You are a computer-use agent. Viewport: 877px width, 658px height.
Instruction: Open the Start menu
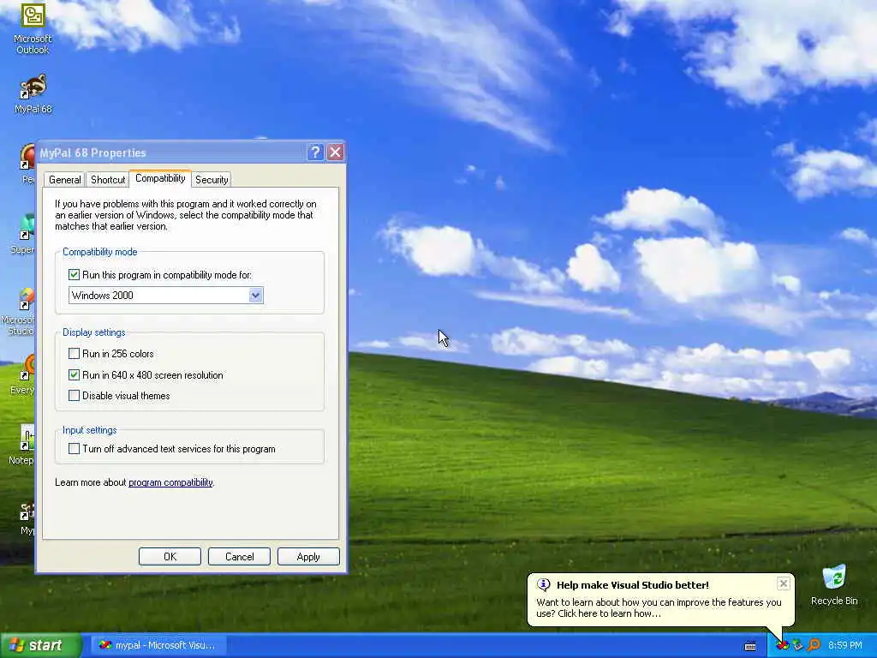point(40,646)
